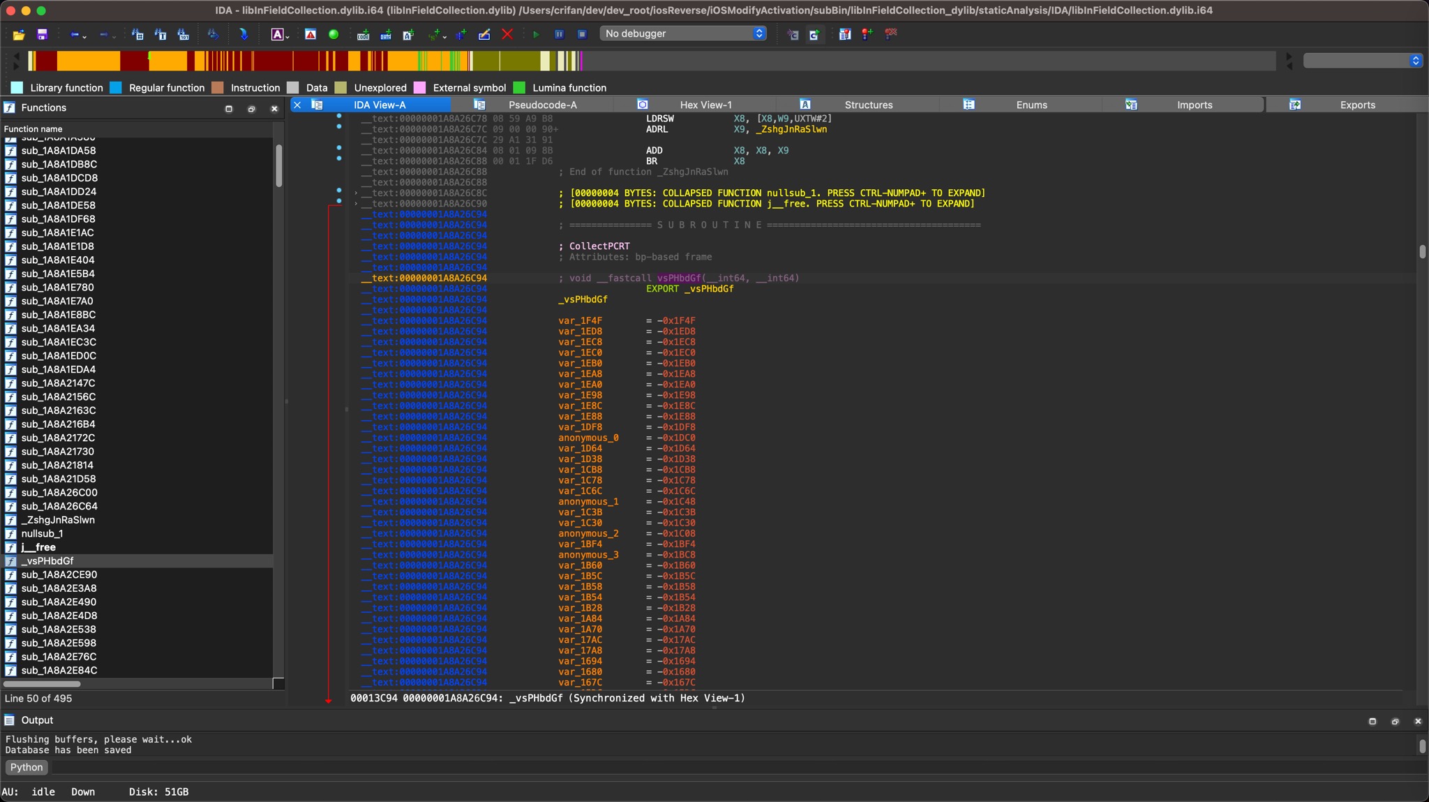Float the Output panel window
1429x802 pixels.
pyautogui.click(x=1395, y=721)
